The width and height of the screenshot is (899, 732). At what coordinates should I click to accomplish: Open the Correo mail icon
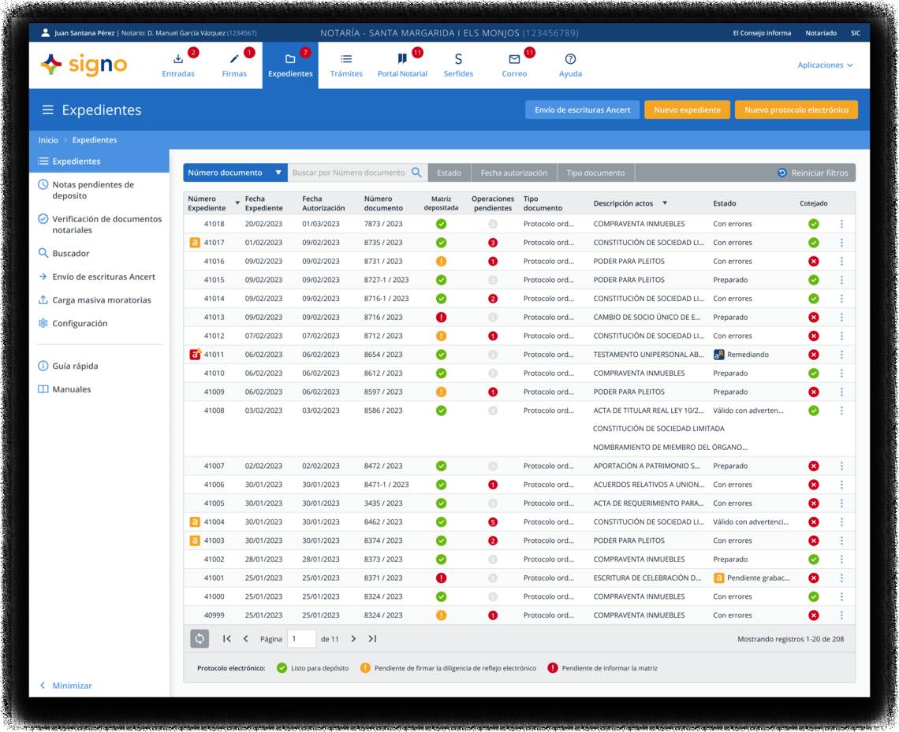pyautogui.click(x=514, y=60)
